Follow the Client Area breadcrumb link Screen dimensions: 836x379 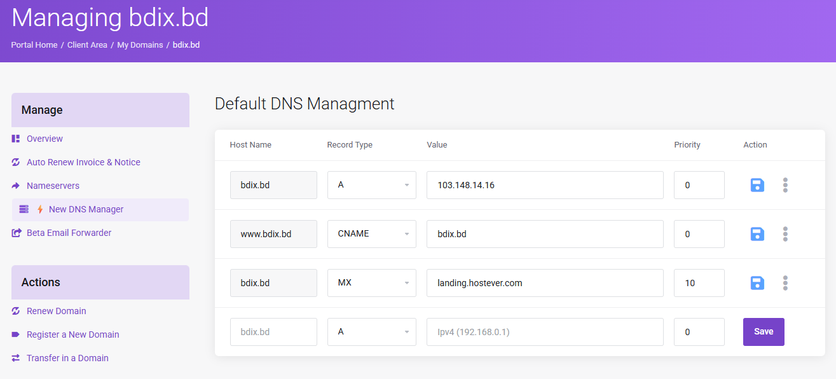87,45
